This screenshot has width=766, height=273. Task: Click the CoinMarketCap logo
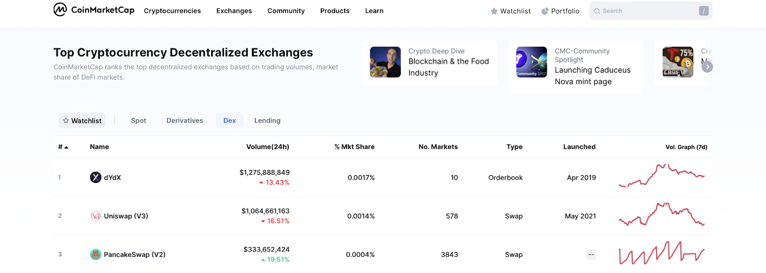click(94, 10)
